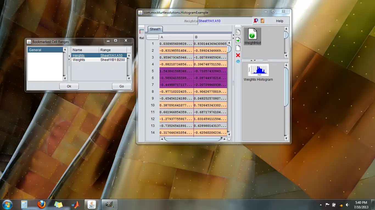Viewport: 375px width, 210px height.
Task: Click bookmark table scrollbar up arrow
Action: pyautogui.click(x=129, y=56)
